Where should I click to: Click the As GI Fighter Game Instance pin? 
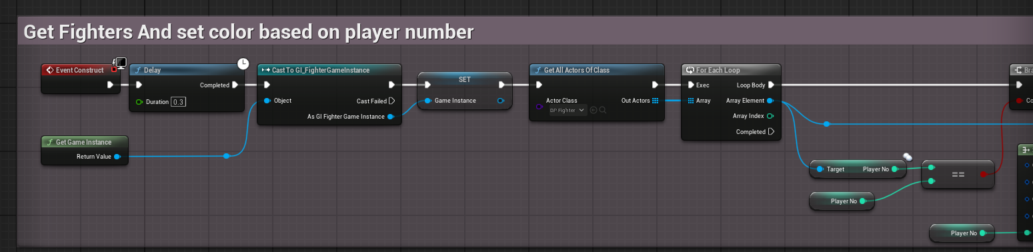[x=391, y=117]
